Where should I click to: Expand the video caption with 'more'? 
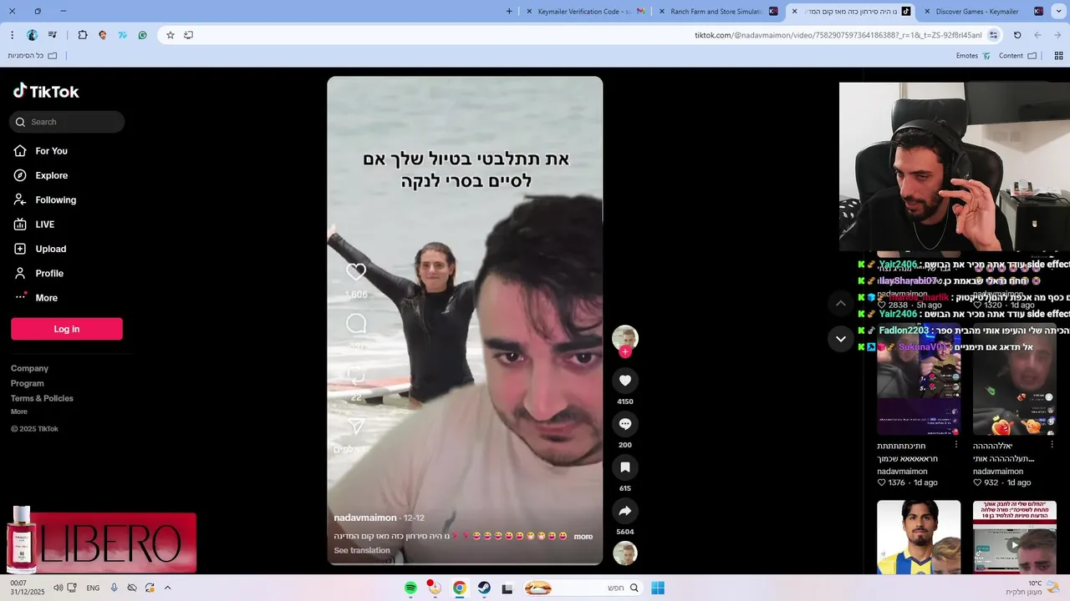583,537
